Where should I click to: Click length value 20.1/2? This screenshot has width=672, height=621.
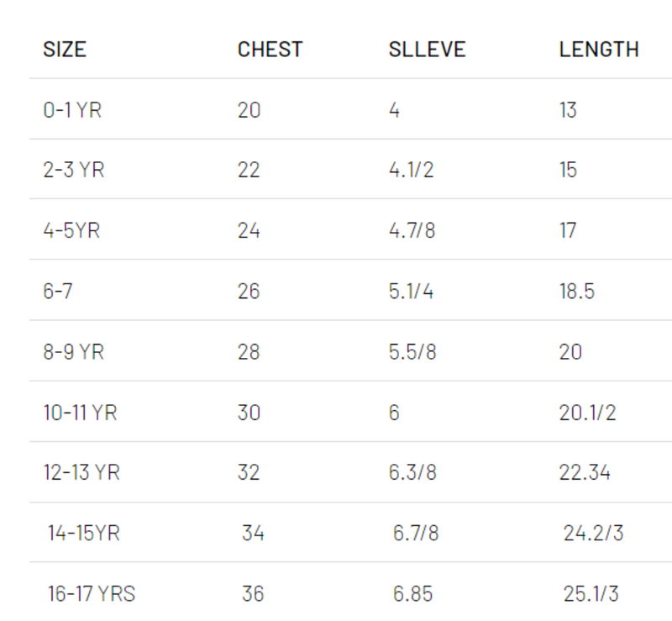[587, 413]
